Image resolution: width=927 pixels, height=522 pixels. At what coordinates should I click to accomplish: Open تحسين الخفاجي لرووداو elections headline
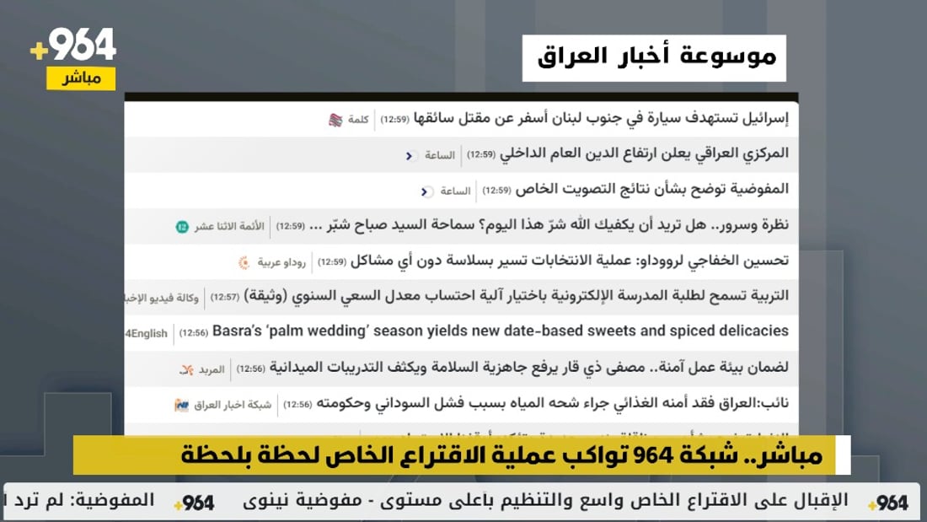[x=570, y=261]
